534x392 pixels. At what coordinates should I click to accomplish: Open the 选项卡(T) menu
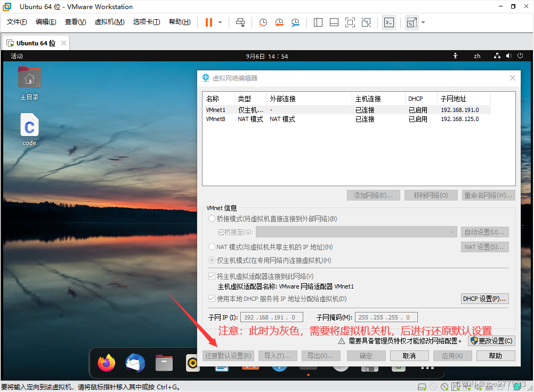(147, 22)
